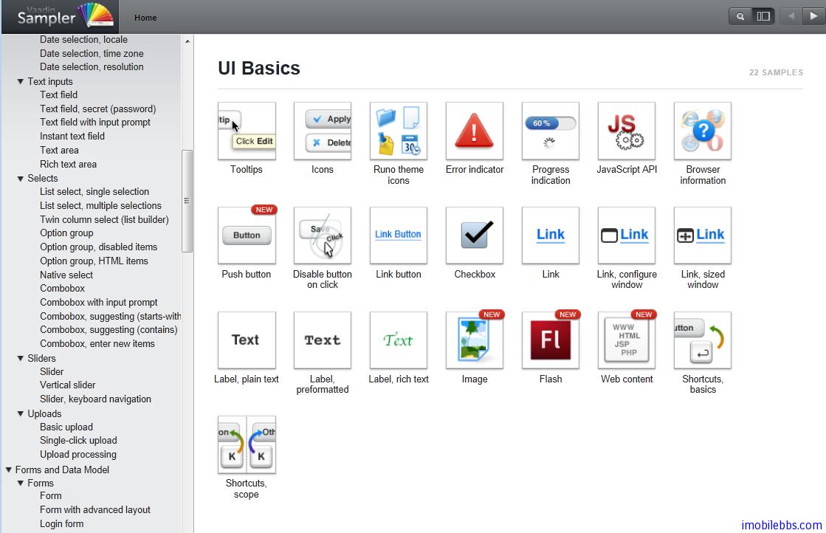Select Rich text area in sidebar
826x533 pixels.
(x=68, y=165)
